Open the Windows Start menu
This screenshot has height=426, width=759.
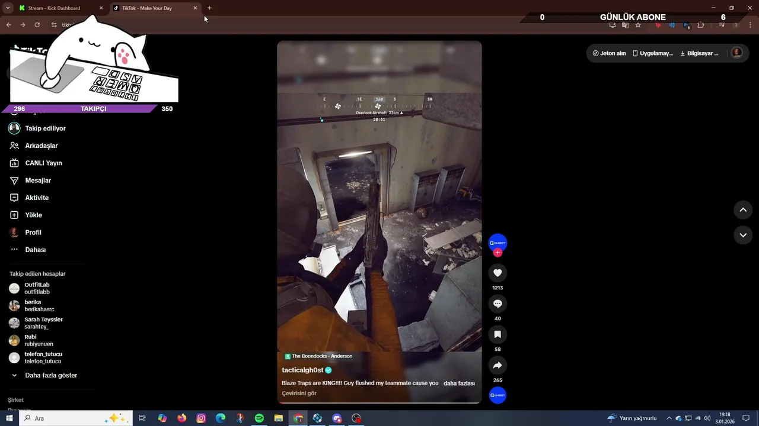tap(9, 418)
